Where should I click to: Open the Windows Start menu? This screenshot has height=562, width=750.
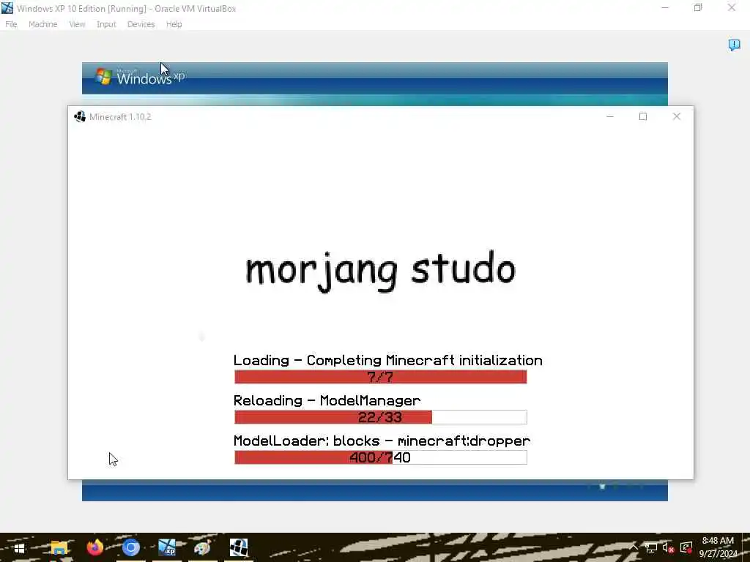pyautogui.click(x=19, y=547)
